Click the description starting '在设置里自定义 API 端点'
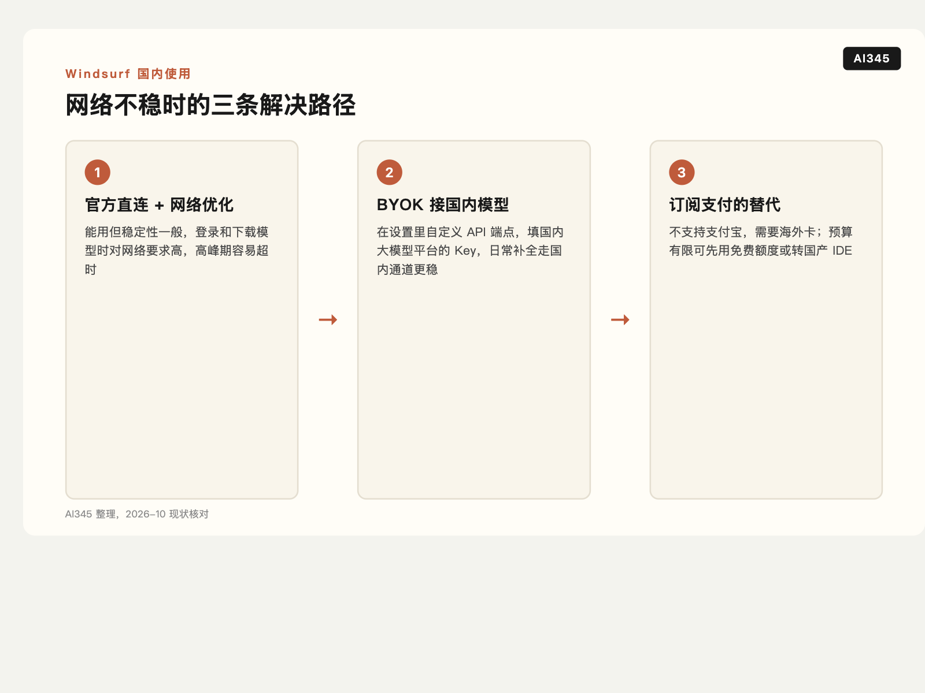925x693 pixels. click(470, 251)
